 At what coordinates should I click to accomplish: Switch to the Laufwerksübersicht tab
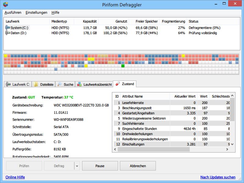(94, 84)
